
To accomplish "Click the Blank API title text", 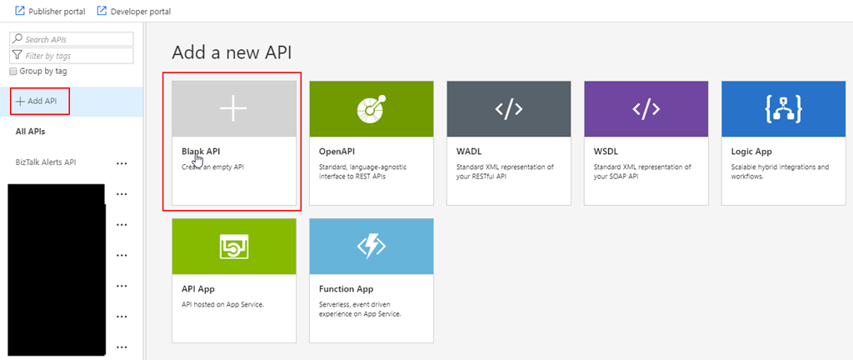I will [201, 152].
